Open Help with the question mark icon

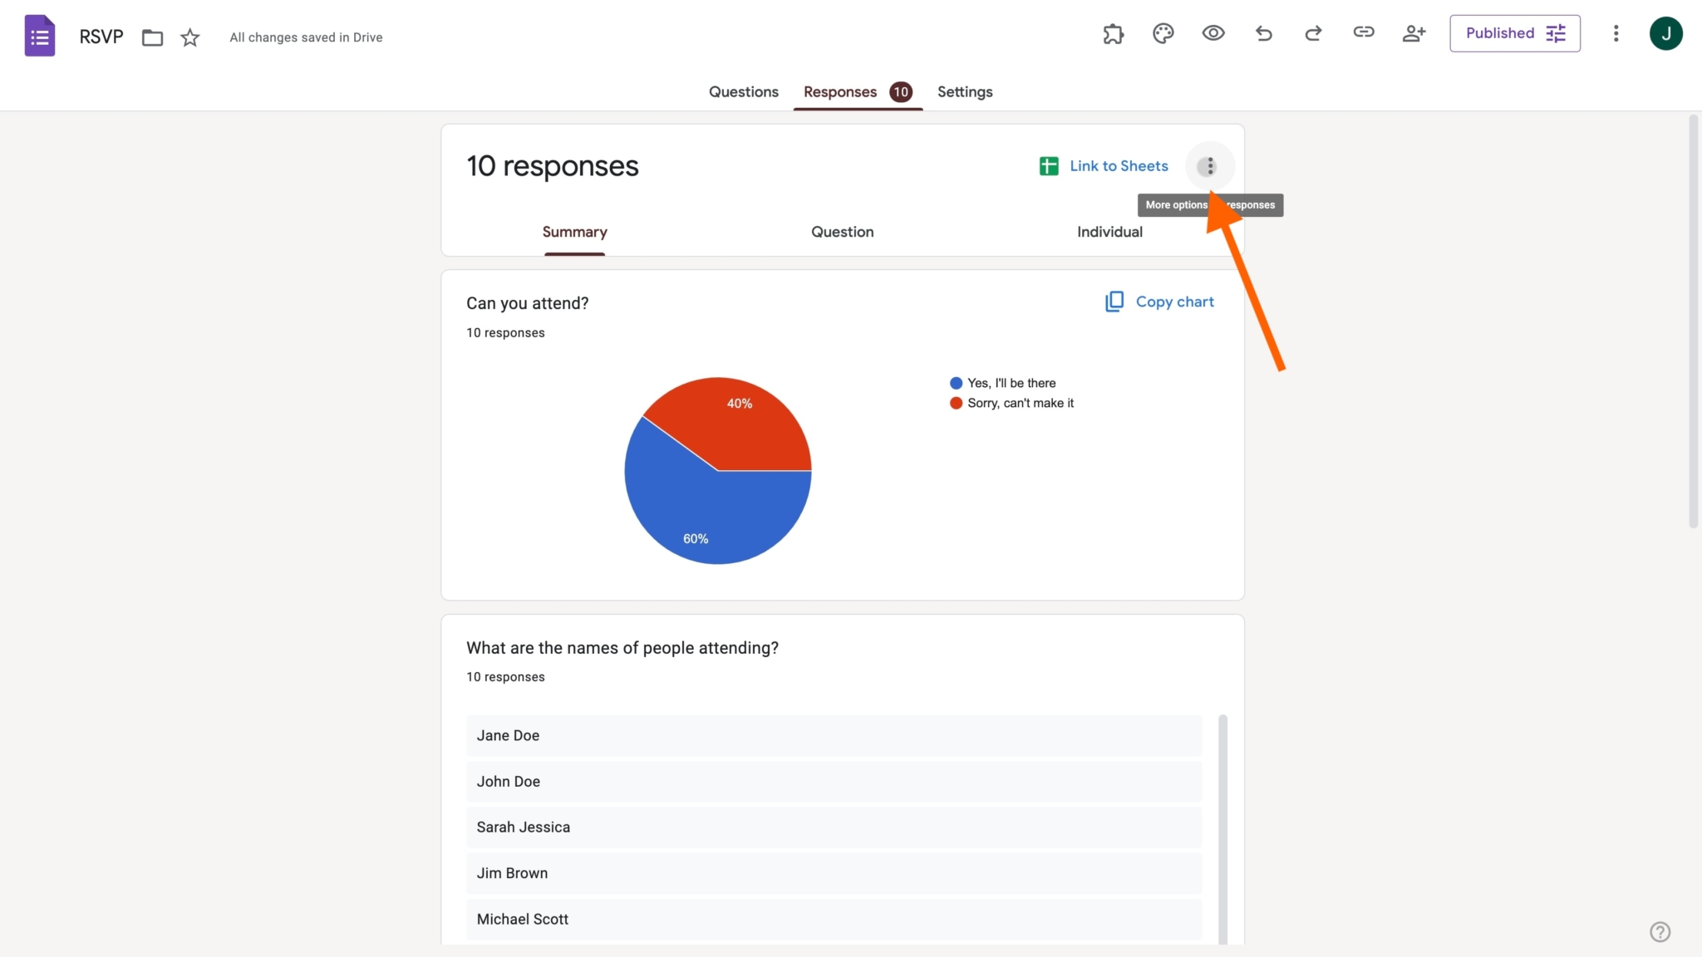pyautogui.click(x=1660, y=931)
